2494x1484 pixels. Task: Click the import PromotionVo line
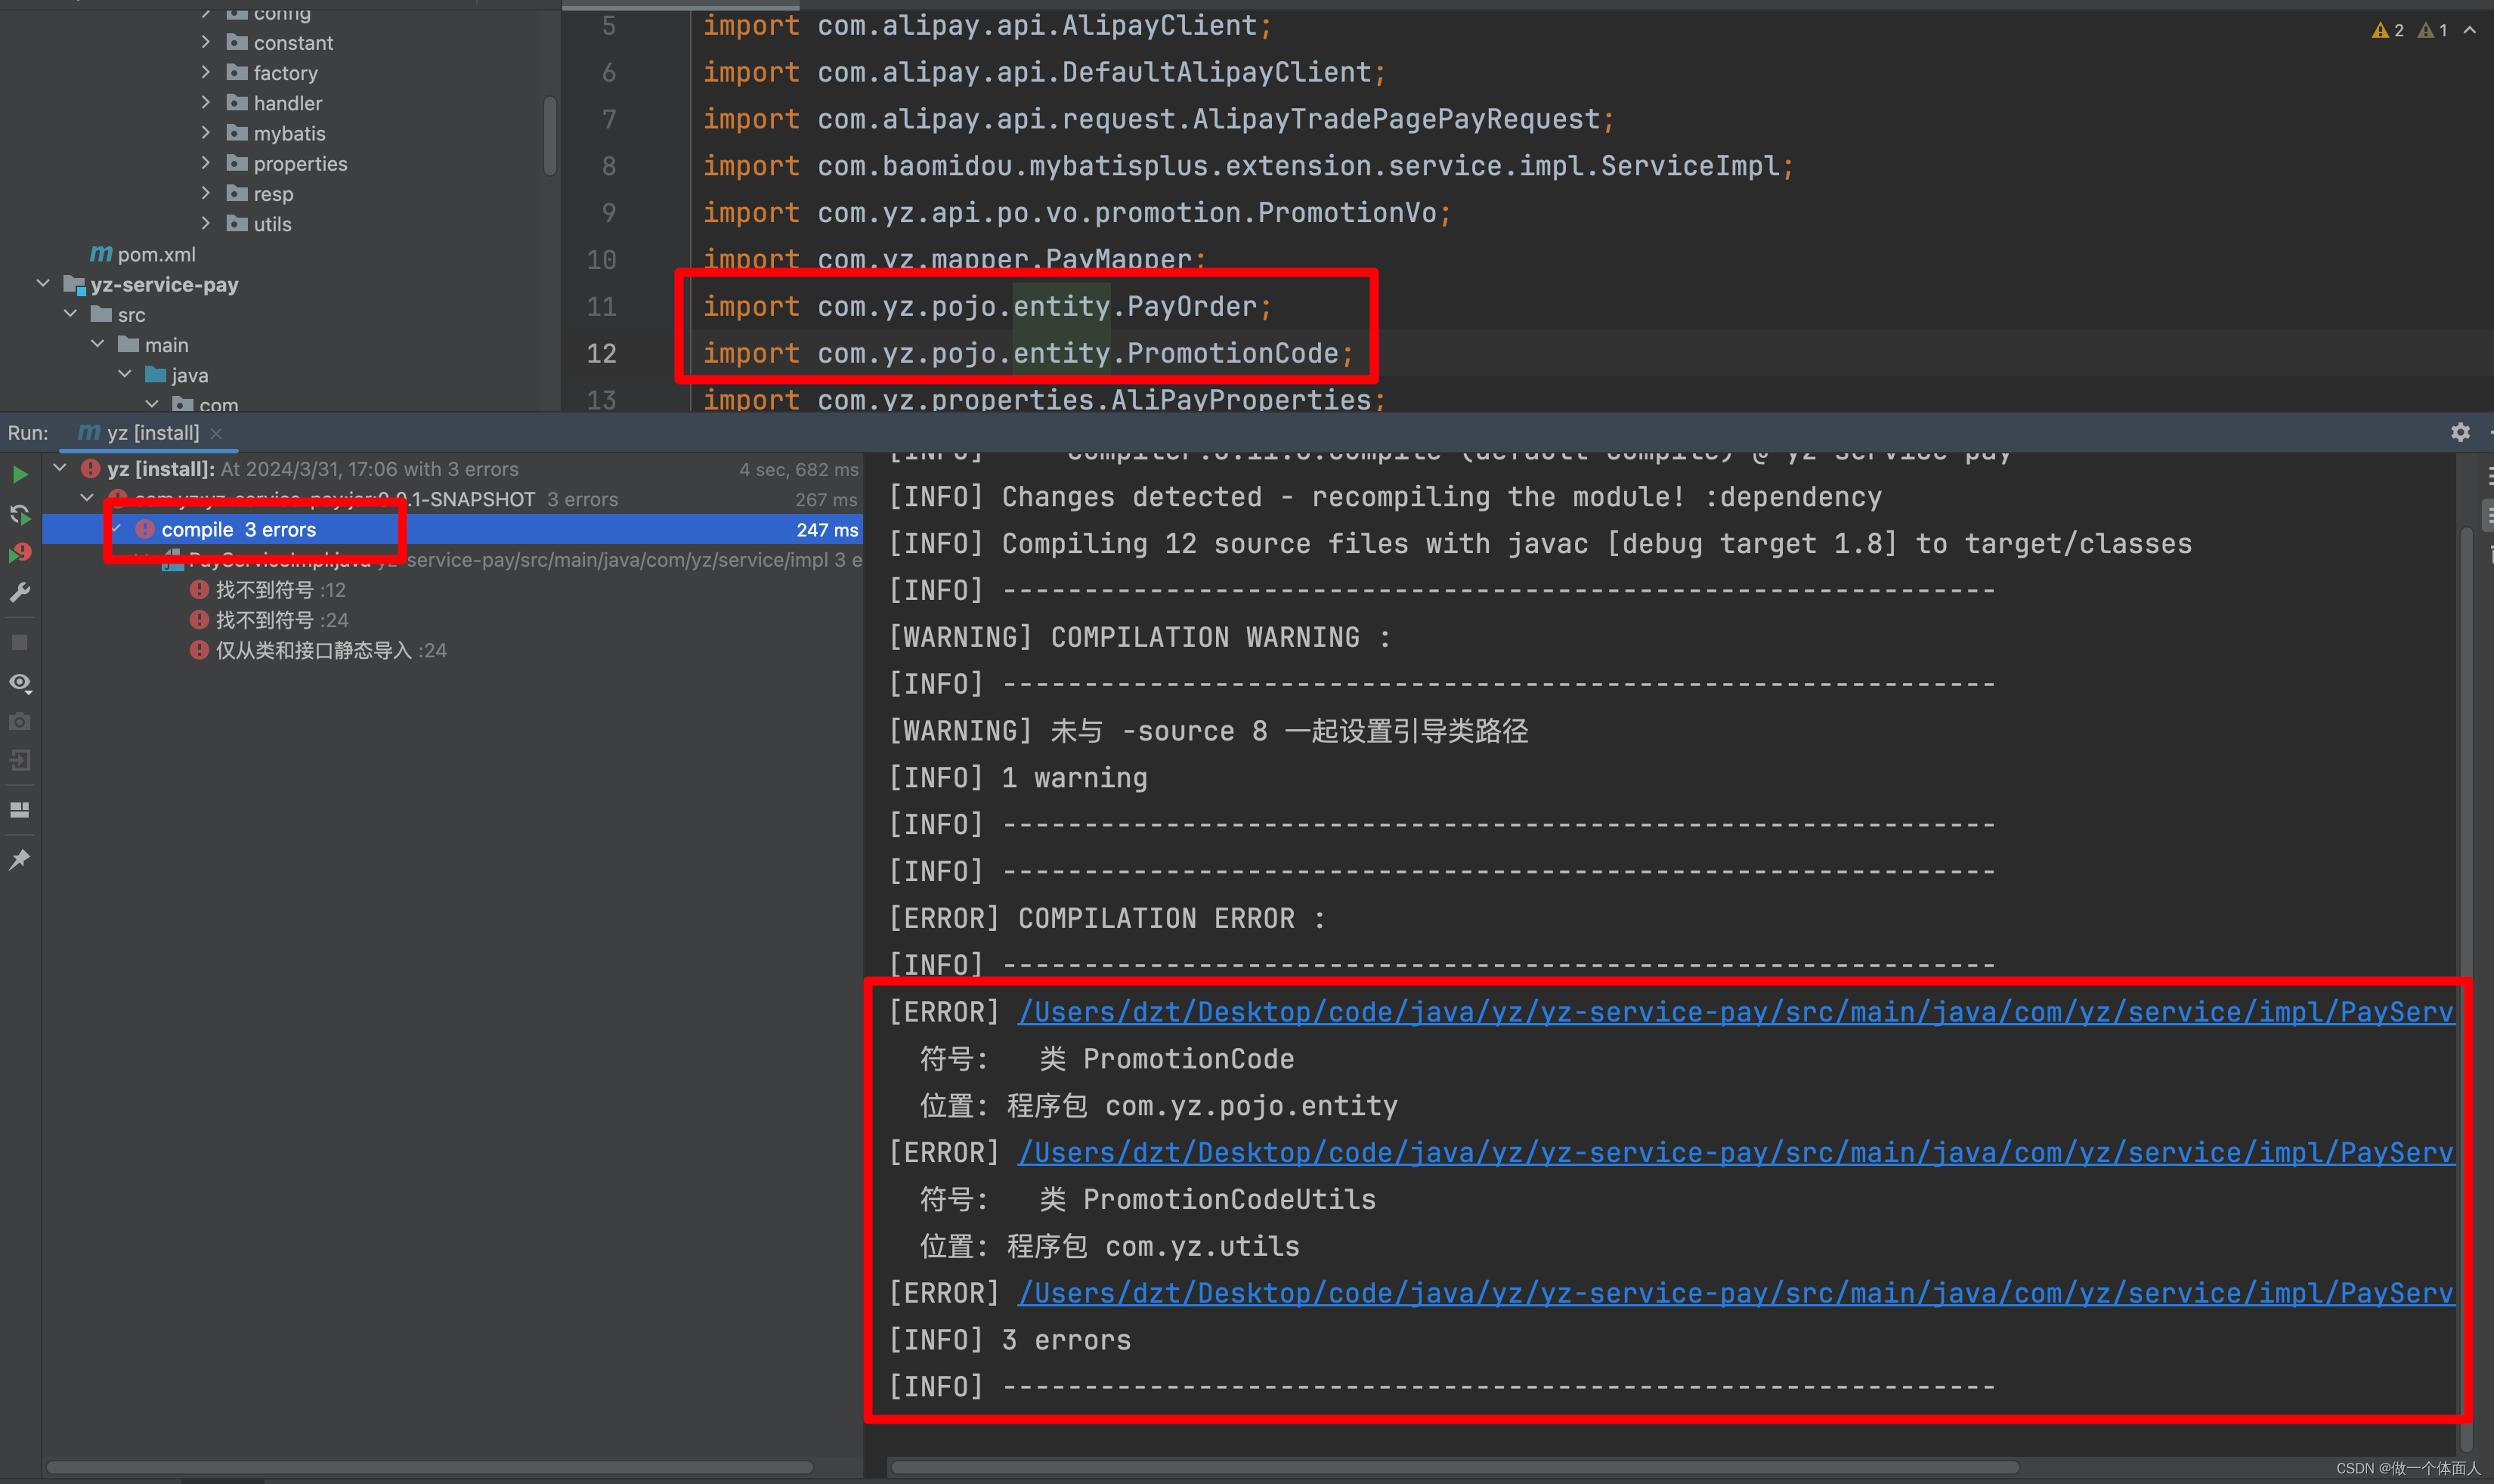coord(1076,213)
